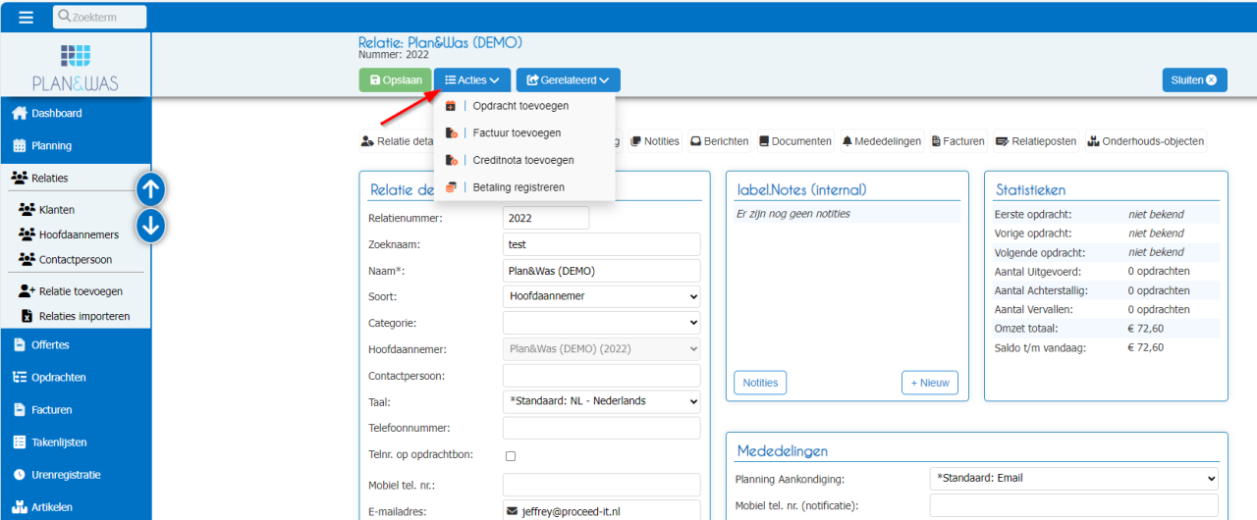
Task: Expand the Gerelateerd dropdown button
Action: (x=568, y=80)
